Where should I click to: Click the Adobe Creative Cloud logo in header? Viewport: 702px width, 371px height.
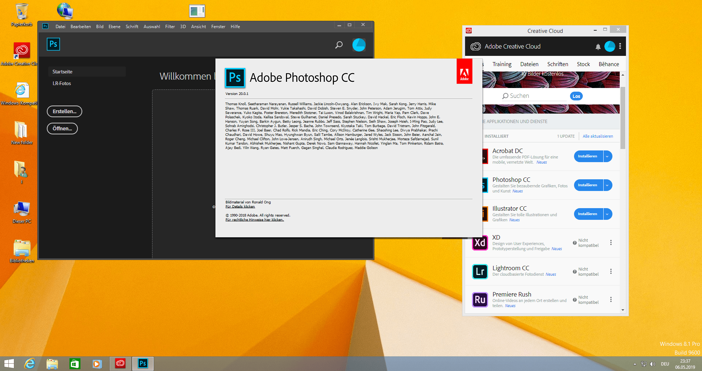coord(475,46)
